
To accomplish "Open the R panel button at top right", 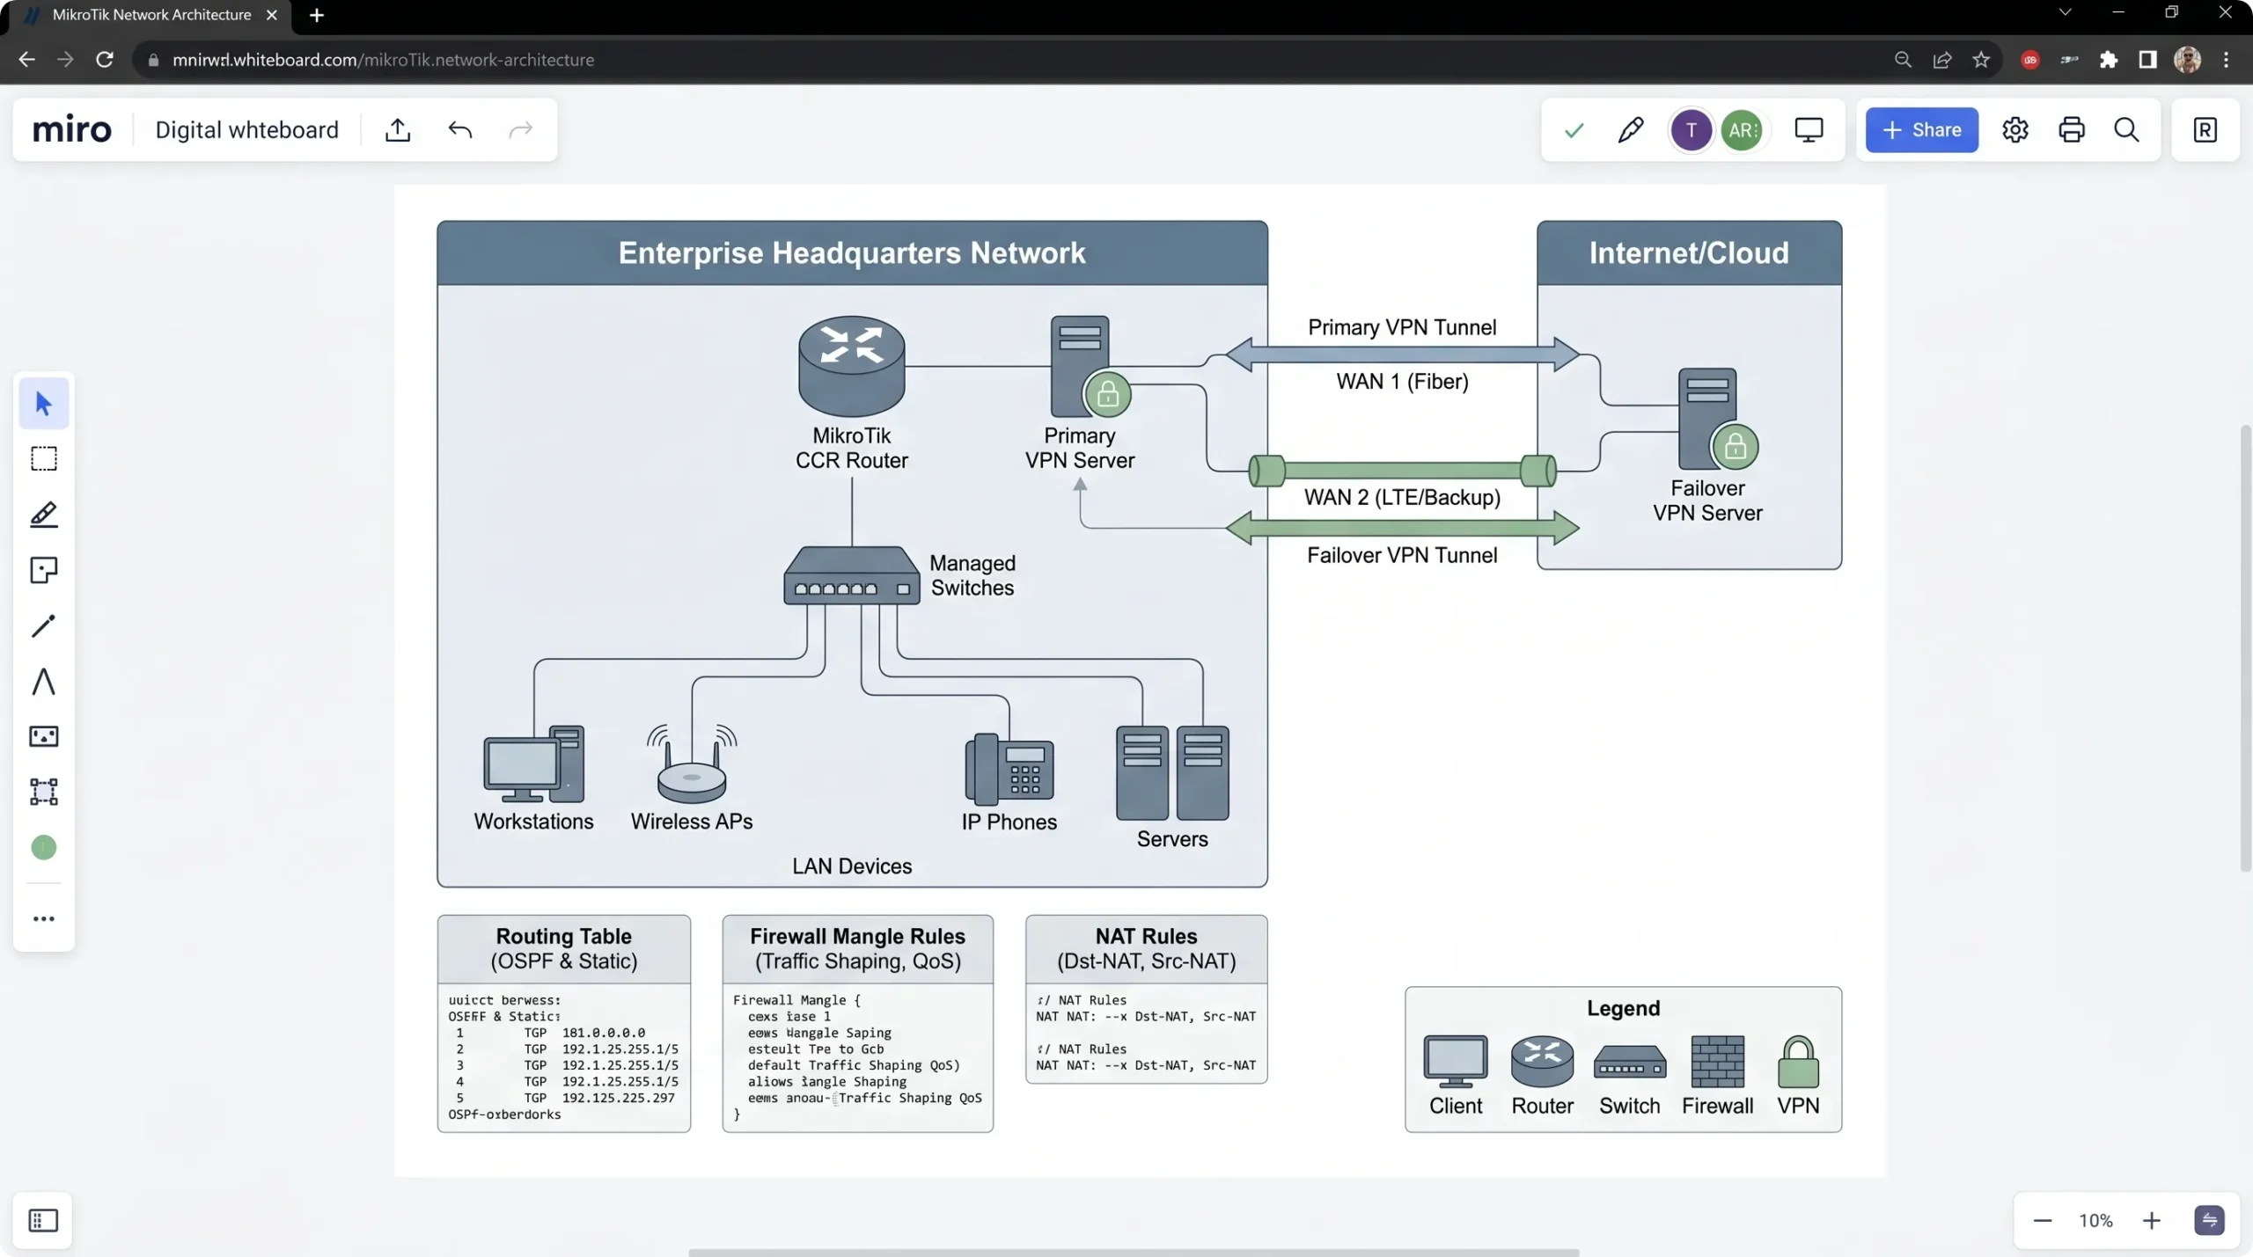I will click(2205, 130).
